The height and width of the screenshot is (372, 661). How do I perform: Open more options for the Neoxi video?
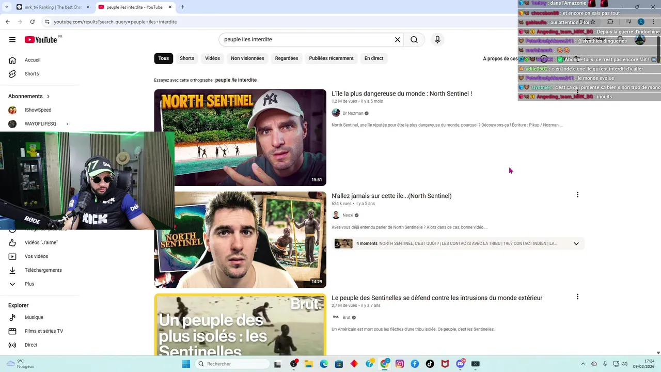click(577, 195)
